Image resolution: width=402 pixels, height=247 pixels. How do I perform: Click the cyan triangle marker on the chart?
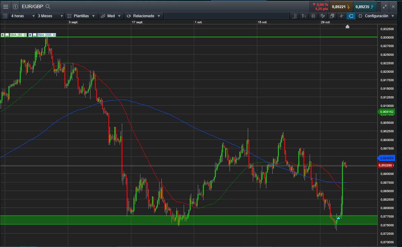click(x=338, y=218)
